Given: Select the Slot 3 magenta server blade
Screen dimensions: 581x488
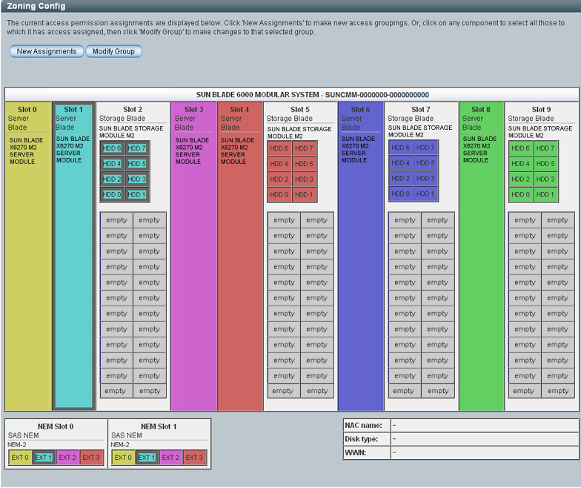Looking at the screenshot, I should (194, 256).
